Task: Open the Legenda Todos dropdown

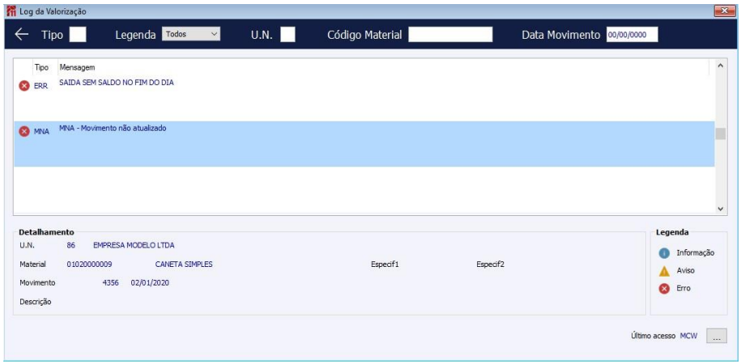Action: [x=191, y=34]
